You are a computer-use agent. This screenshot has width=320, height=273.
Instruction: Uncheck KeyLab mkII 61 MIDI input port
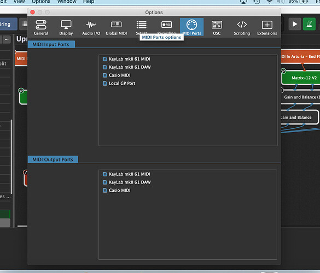(x=105, y=59)
